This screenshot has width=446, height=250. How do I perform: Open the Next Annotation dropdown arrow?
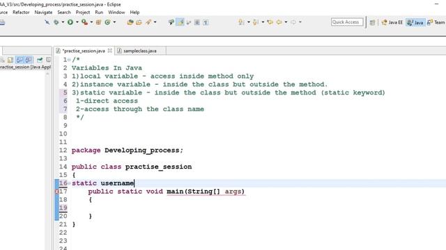click(x=248, y=22)
